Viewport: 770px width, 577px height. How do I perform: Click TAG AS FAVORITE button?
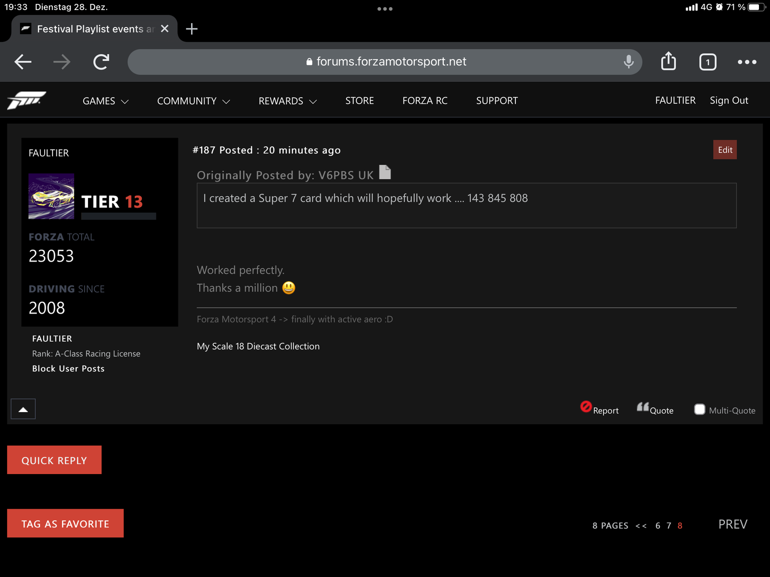click(65, 524)
